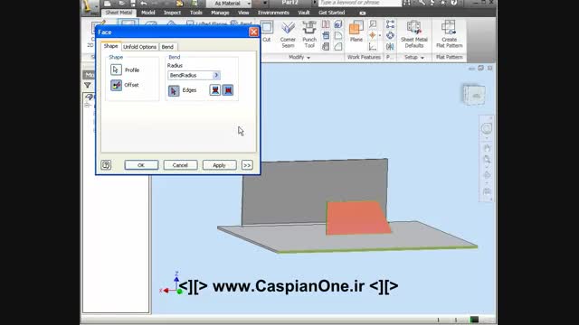Click the top-left small Modify panel icon
Image resolution: width=579 pixels, height=325 pixels.
[x=326, y=24]
